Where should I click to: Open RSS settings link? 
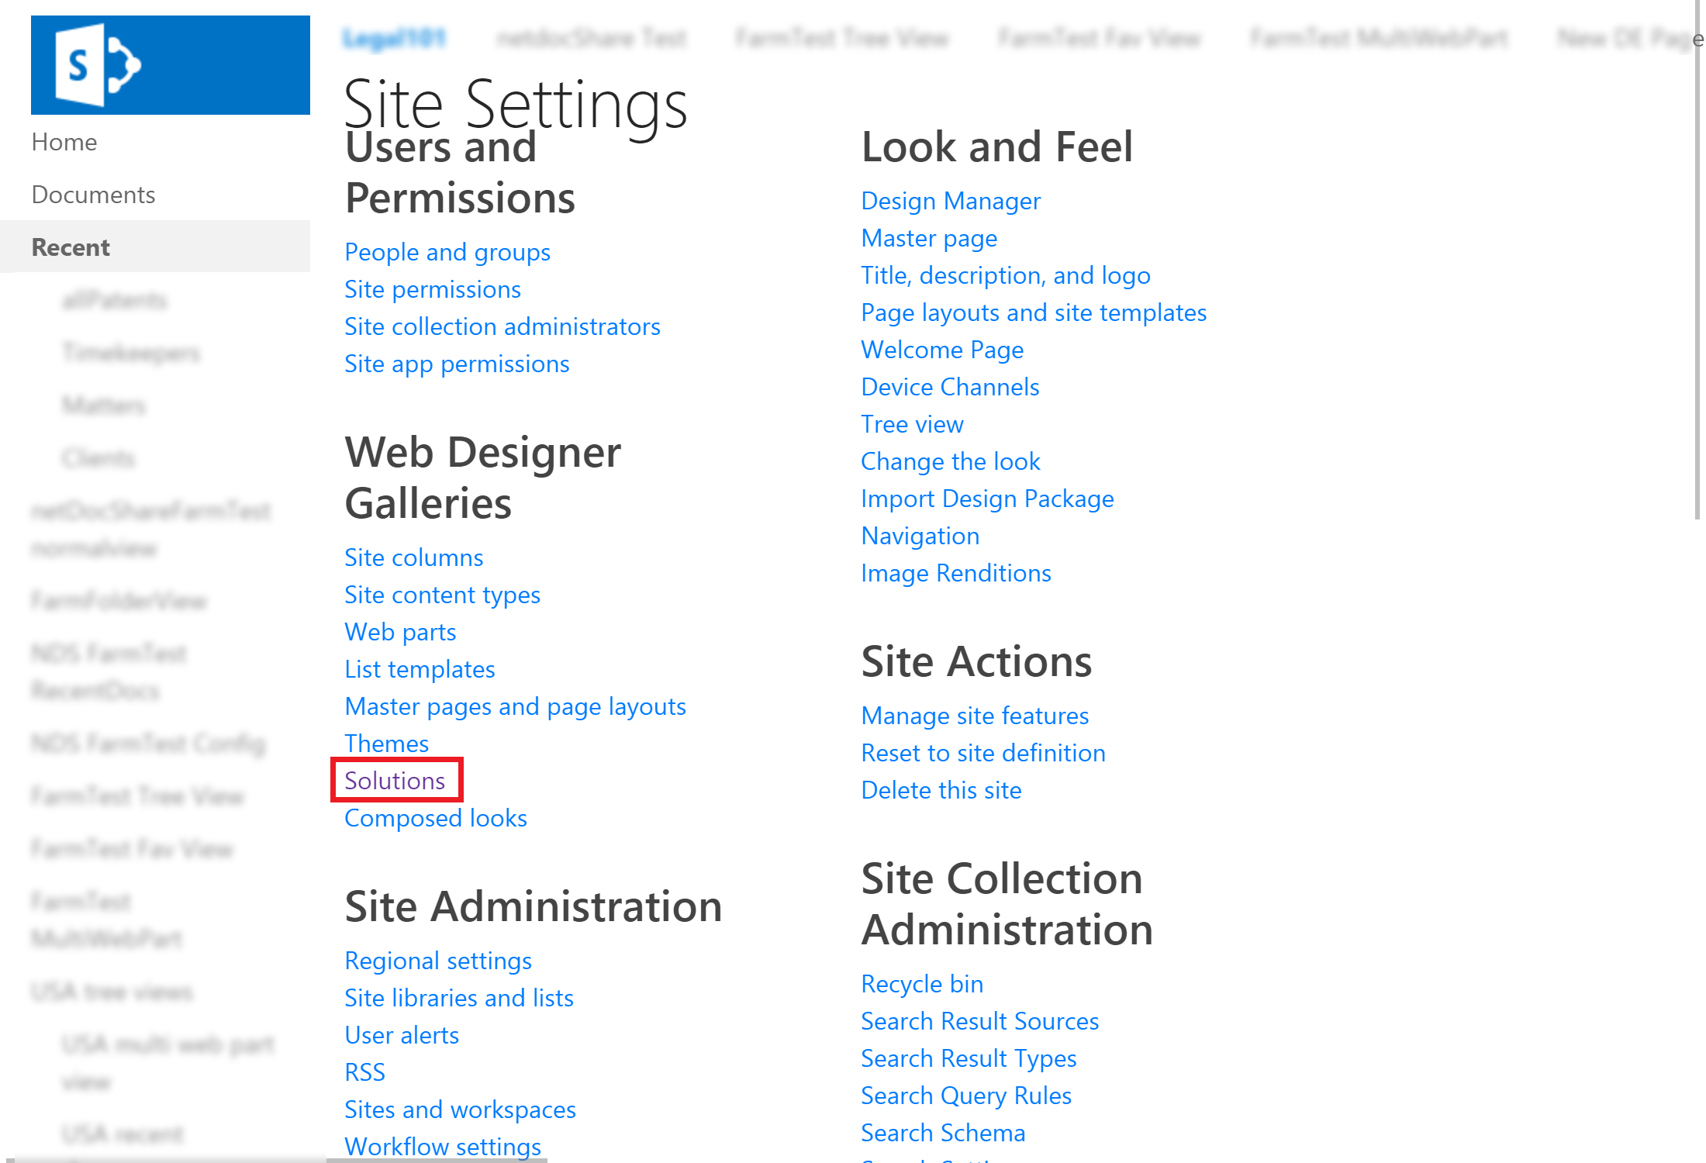[364, 1072]
